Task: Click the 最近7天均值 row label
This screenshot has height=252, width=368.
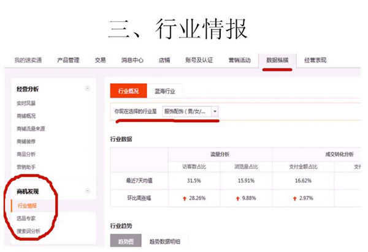Action: tap(139, 180)
